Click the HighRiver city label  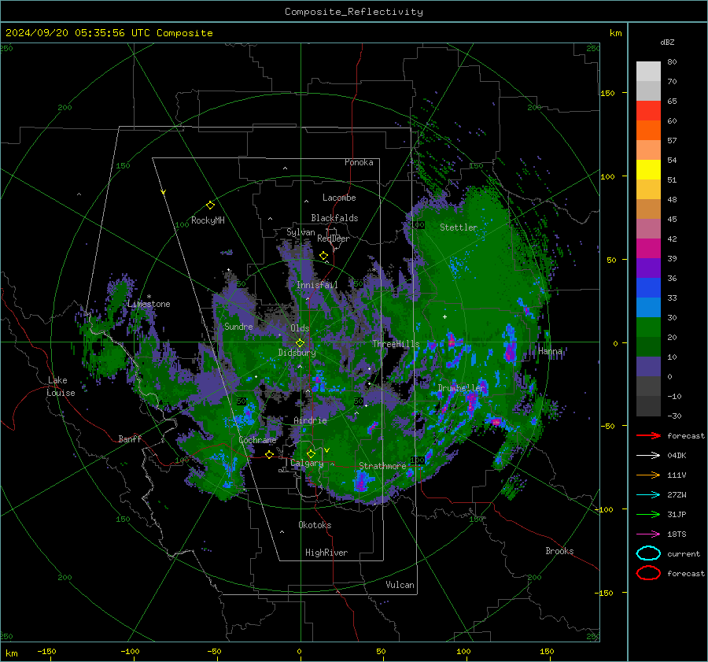[x=326, y=553]
